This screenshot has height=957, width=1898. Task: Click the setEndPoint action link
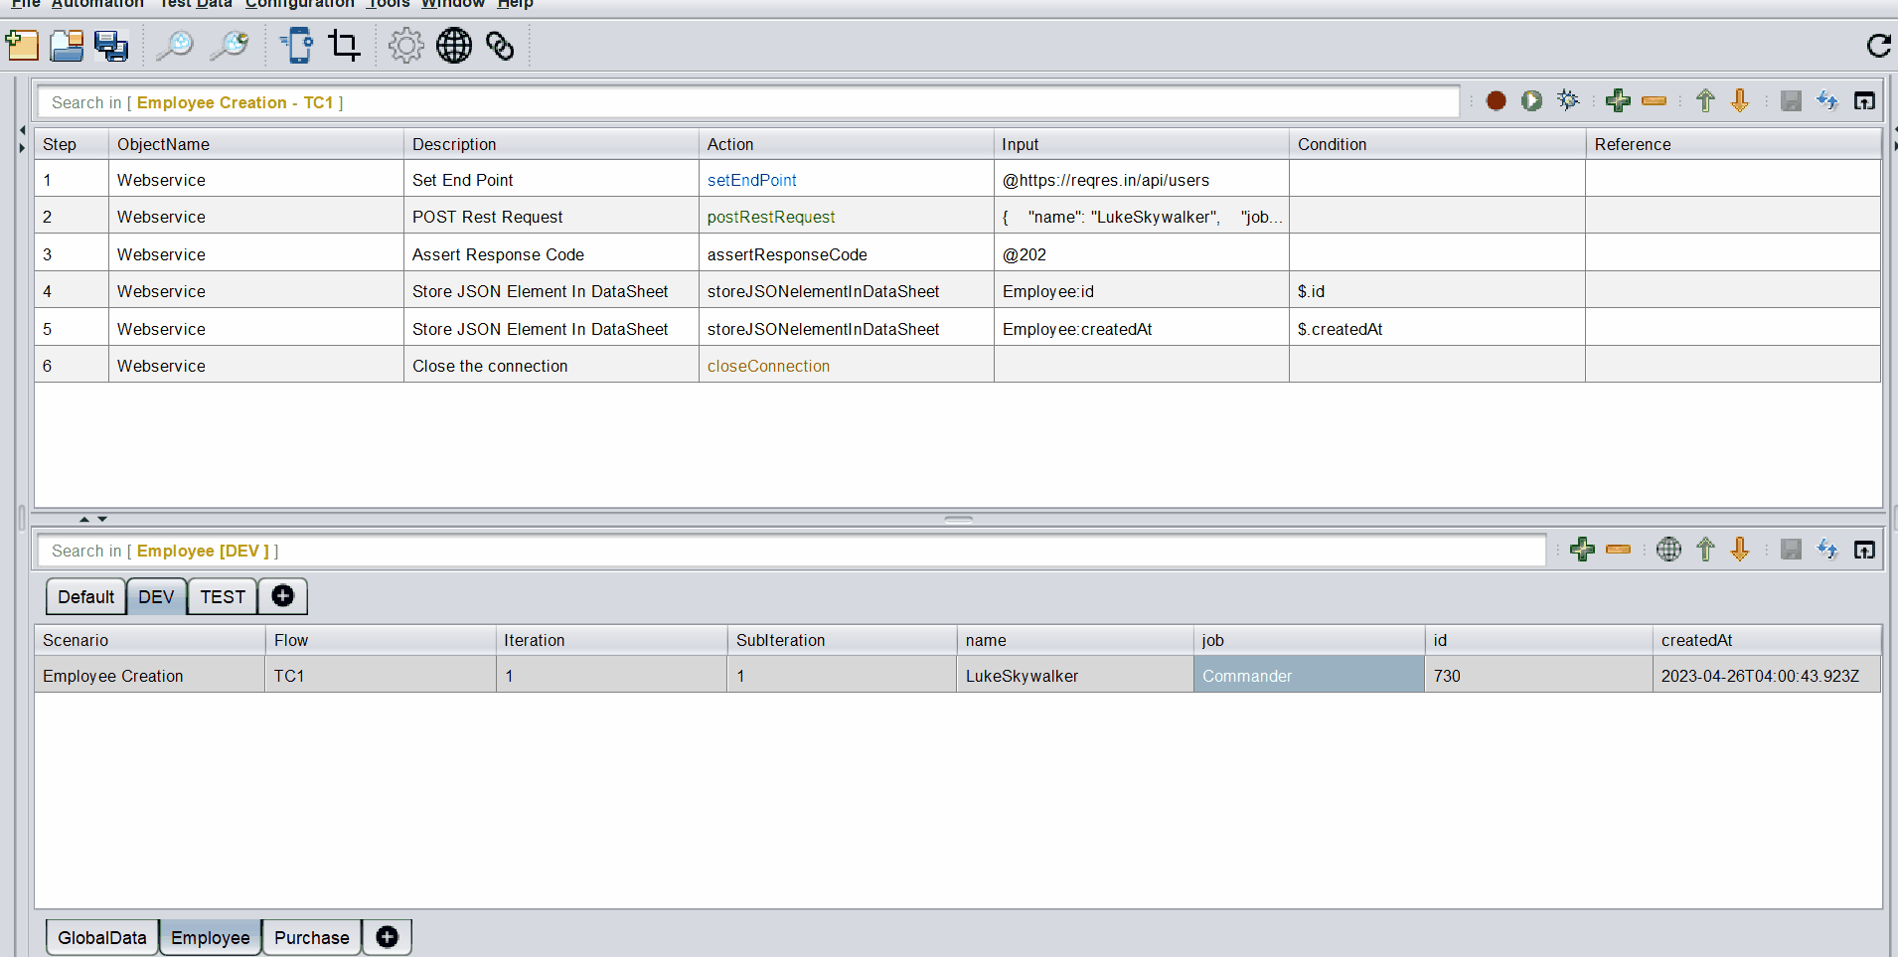751,180
